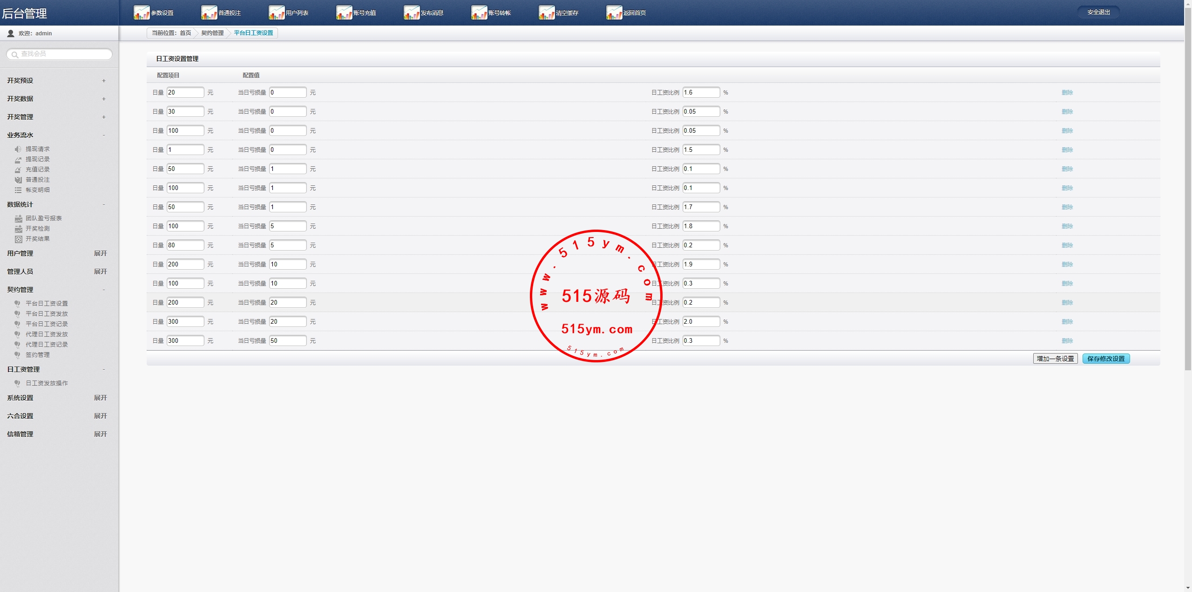Click the 账号充值 toolbar icon
Image resolution: width=1192 pixels, height=592 pixels.
344,13
